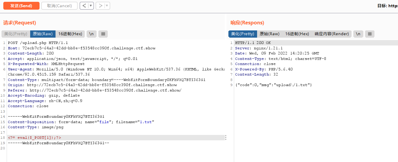Select request 美化(Pretty) tab
Screen dimensions: 398x162
[x=16, y=34]
